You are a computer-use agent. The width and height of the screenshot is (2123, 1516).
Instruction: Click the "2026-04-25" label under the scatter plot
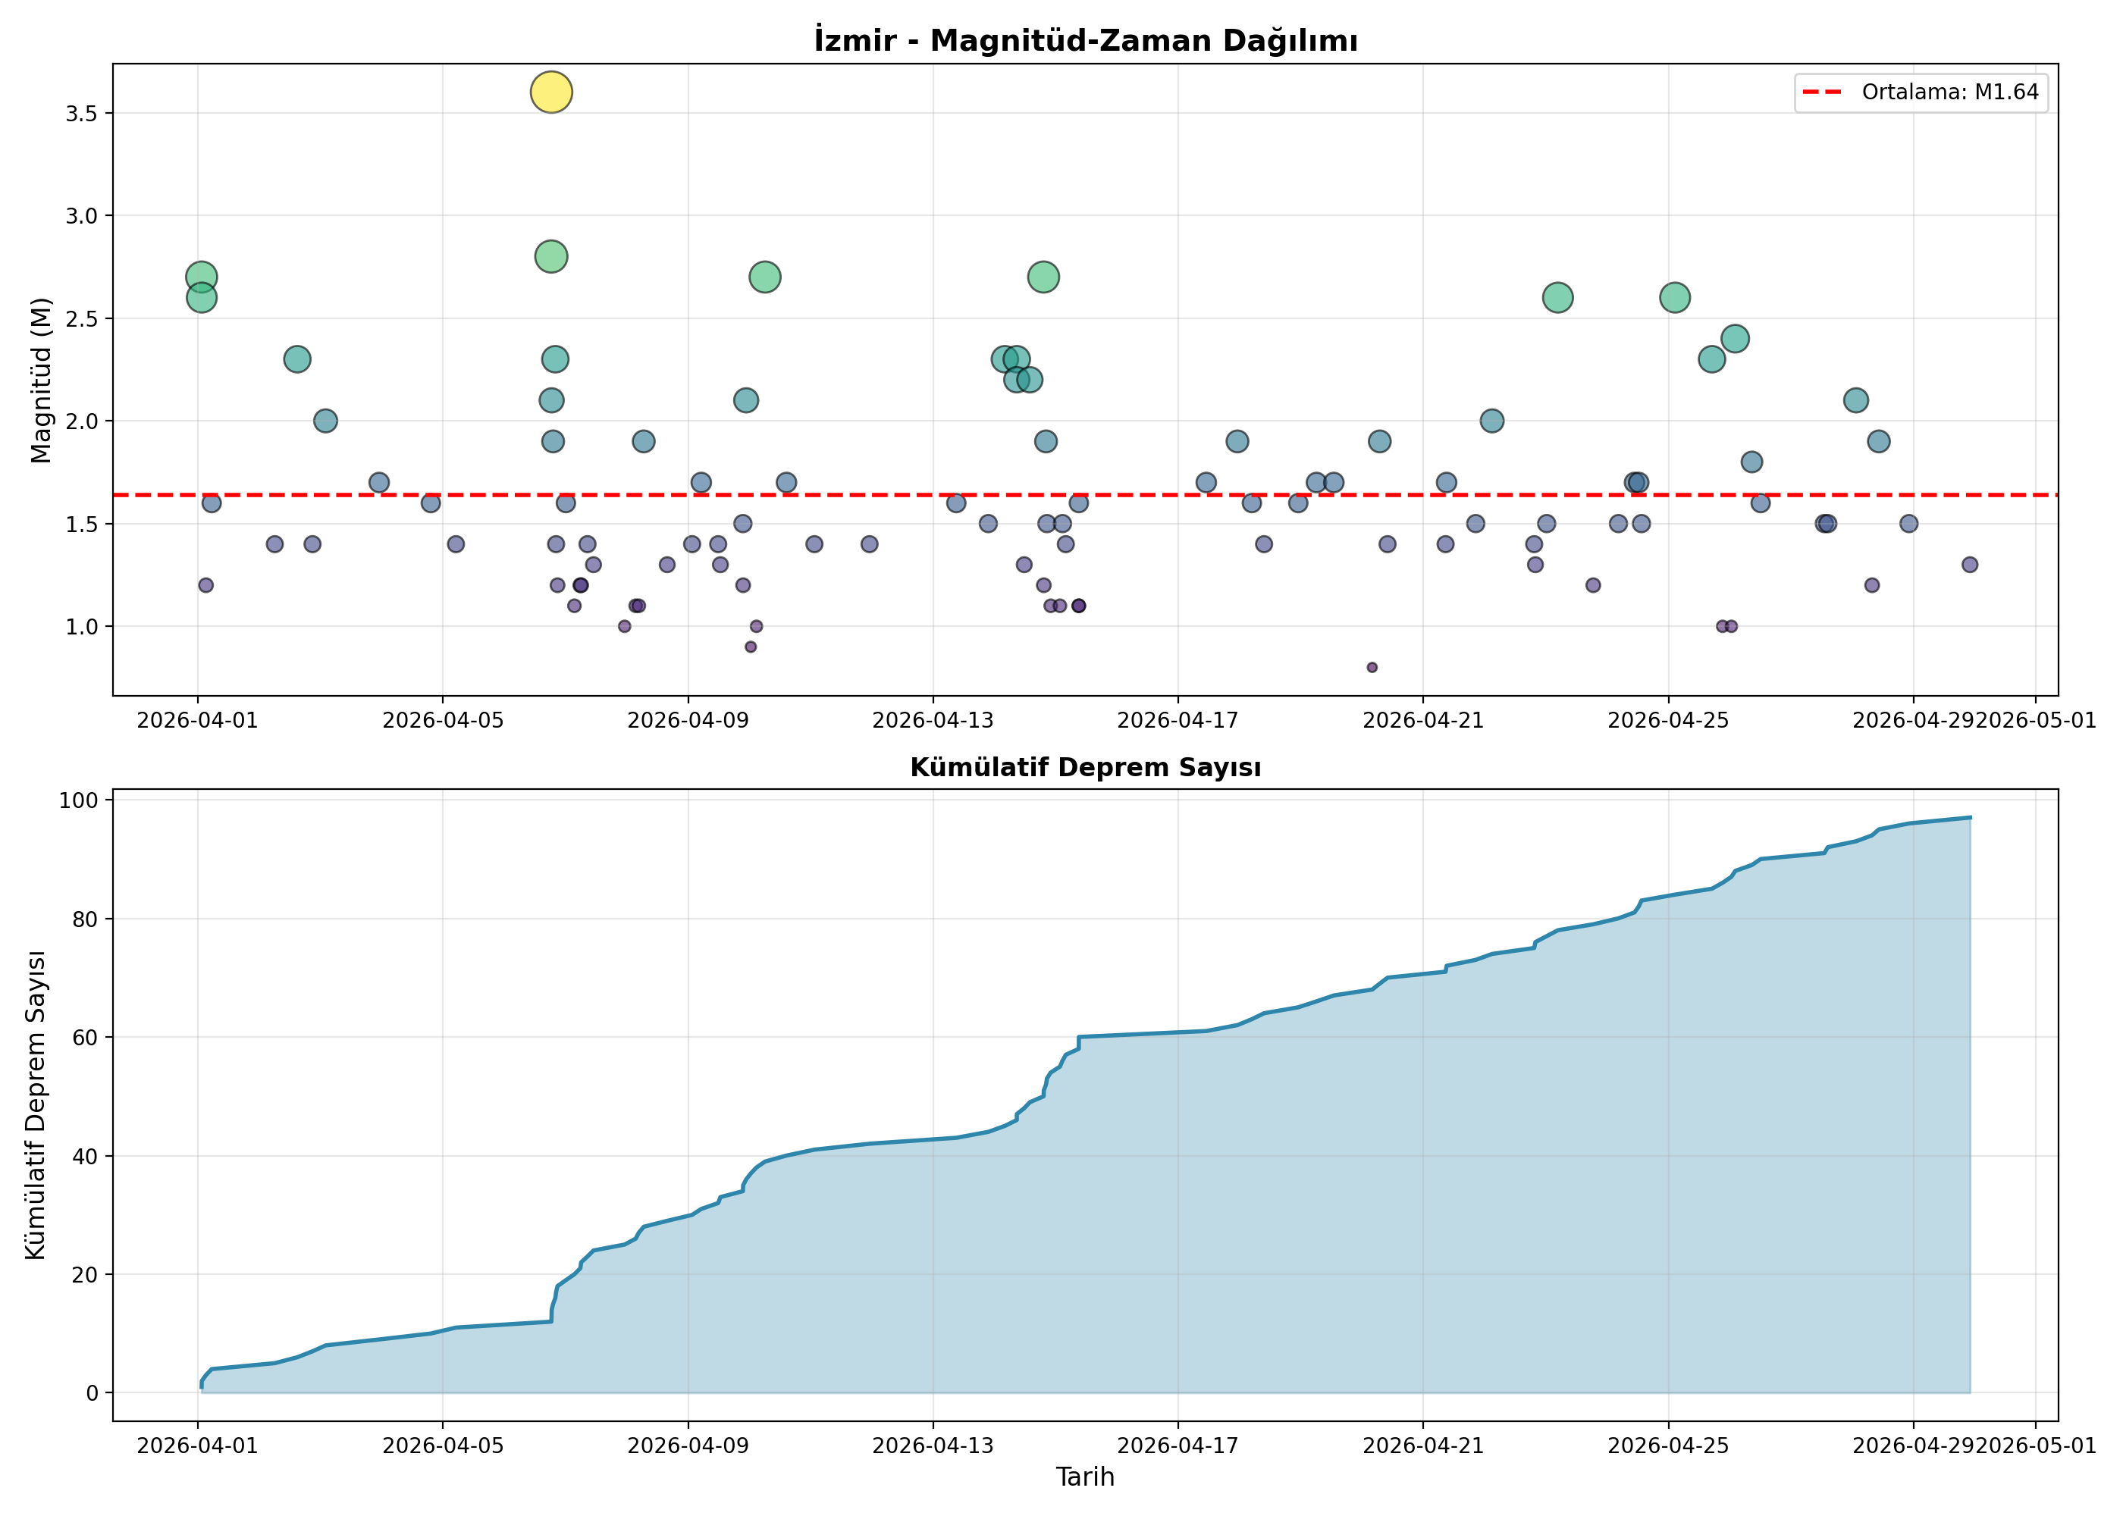[x=1668, y=721]
